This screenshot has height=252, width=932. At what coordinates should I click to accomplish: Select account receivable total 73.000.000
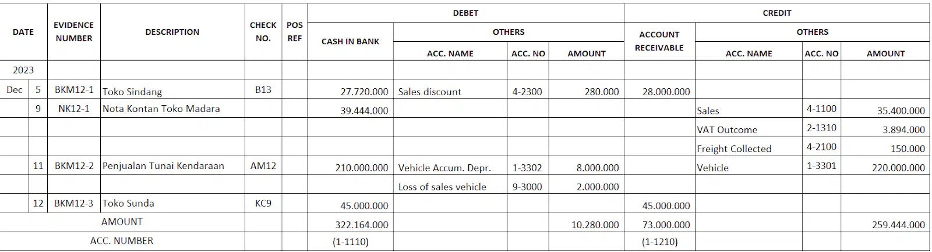tap(659, 224)
